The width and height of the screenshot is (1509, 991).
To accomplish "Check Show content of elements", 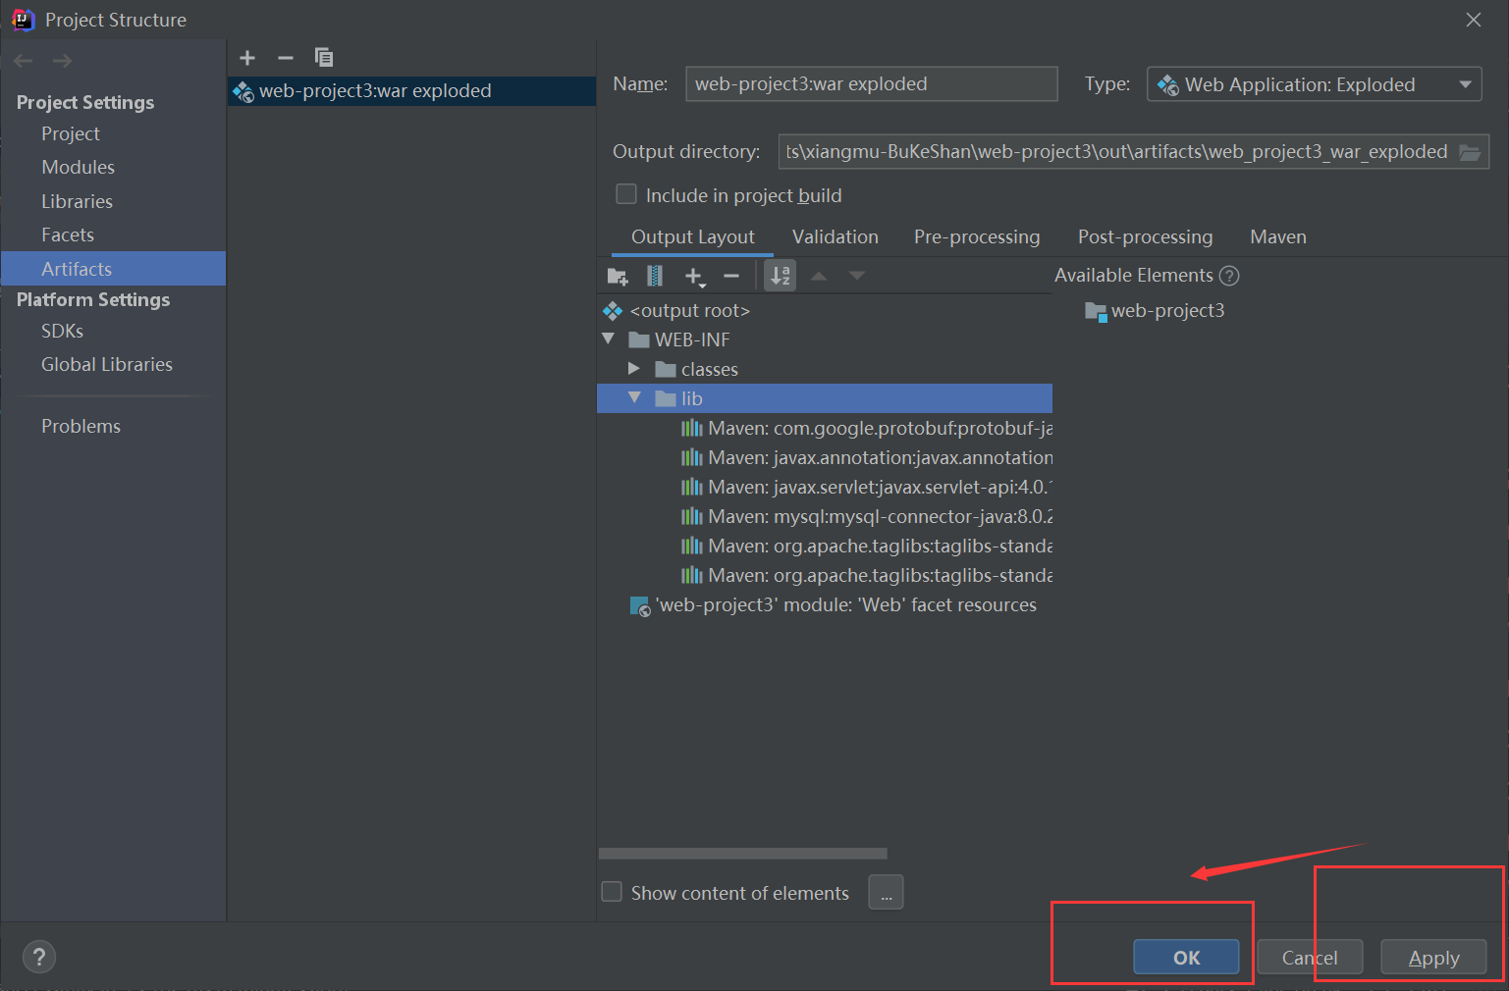I will 612,891.
